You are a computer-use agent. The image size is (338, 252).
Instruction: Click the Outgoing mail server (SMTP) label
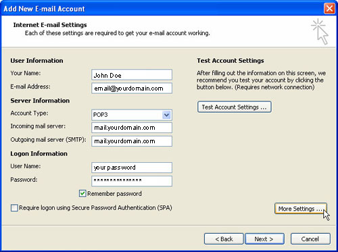[48, 140]
